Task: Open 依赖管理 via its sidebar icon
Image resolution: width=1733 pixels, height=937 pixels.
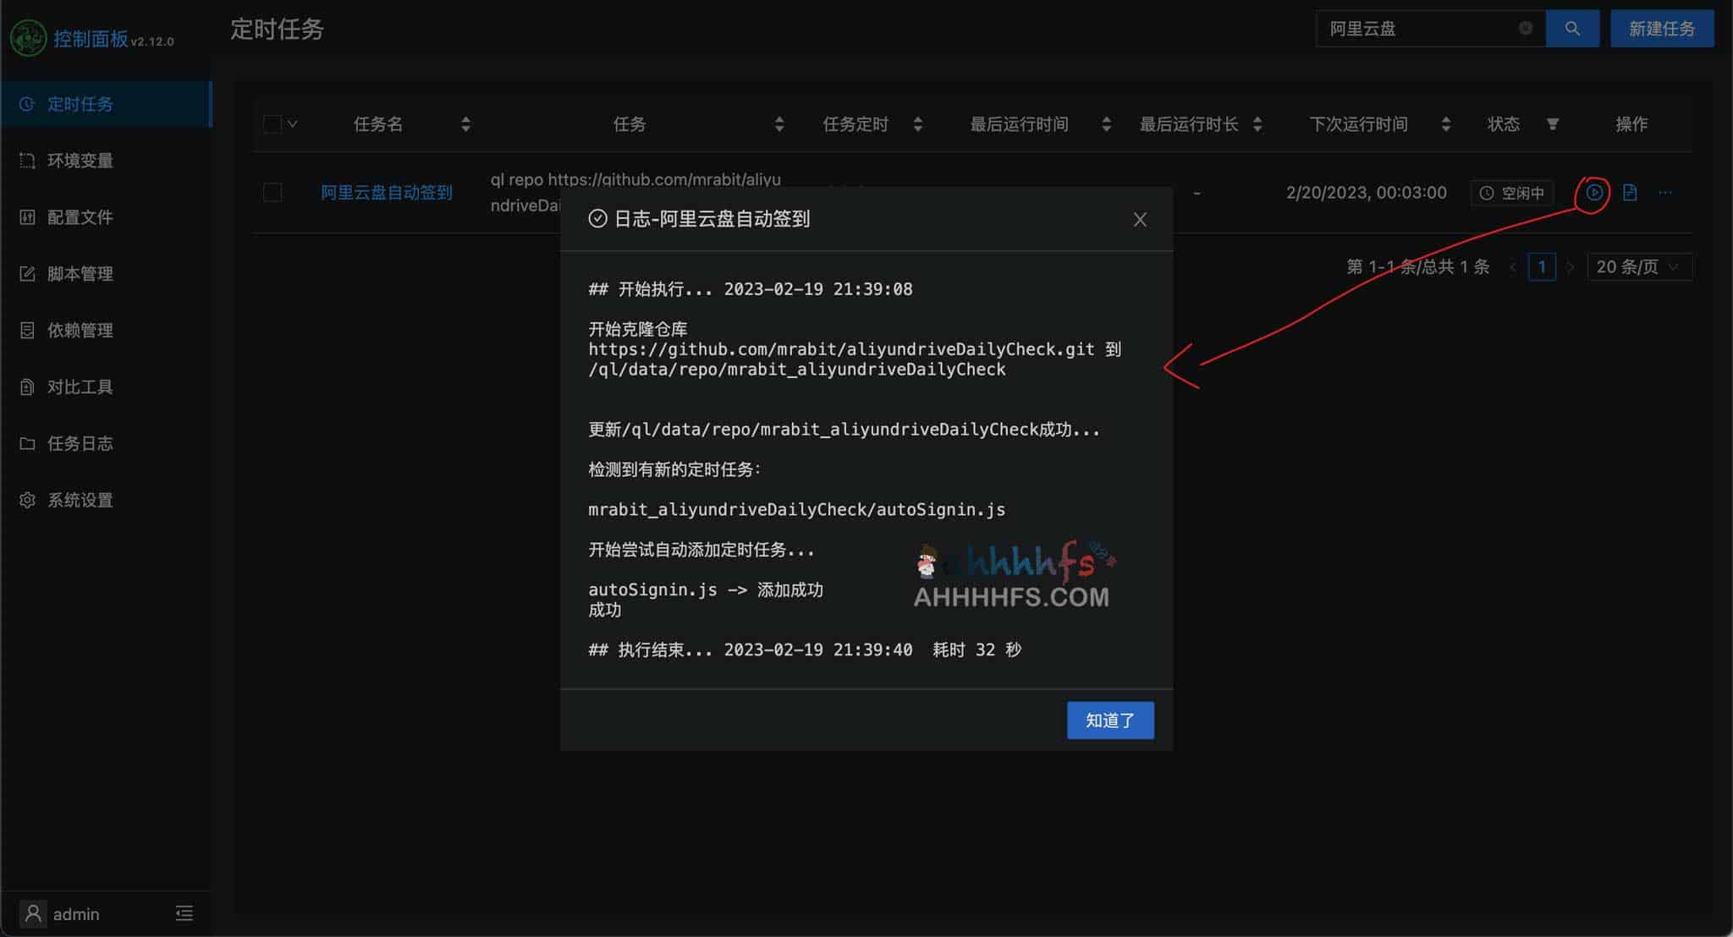Action: tap(26, 330)
